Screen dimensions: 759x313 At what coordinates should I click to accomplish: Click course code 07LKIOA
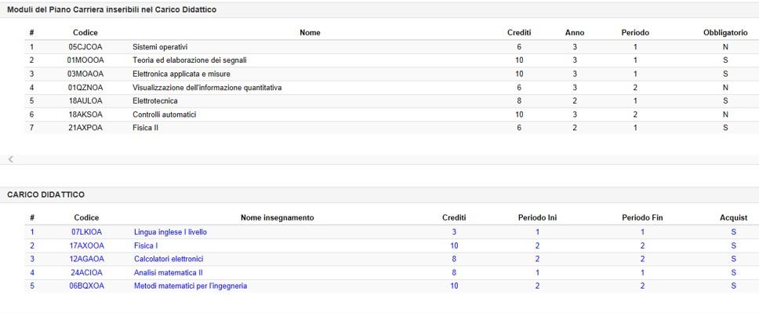point(86,232)
